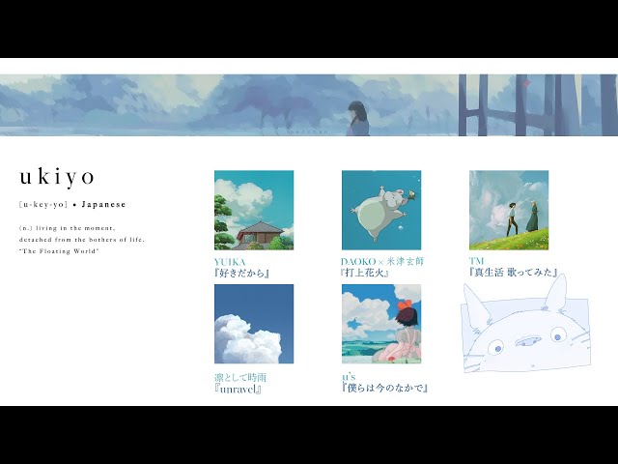
Task: Click the song title『真生活 歌ってみた』
Action: tap(514, 273)
